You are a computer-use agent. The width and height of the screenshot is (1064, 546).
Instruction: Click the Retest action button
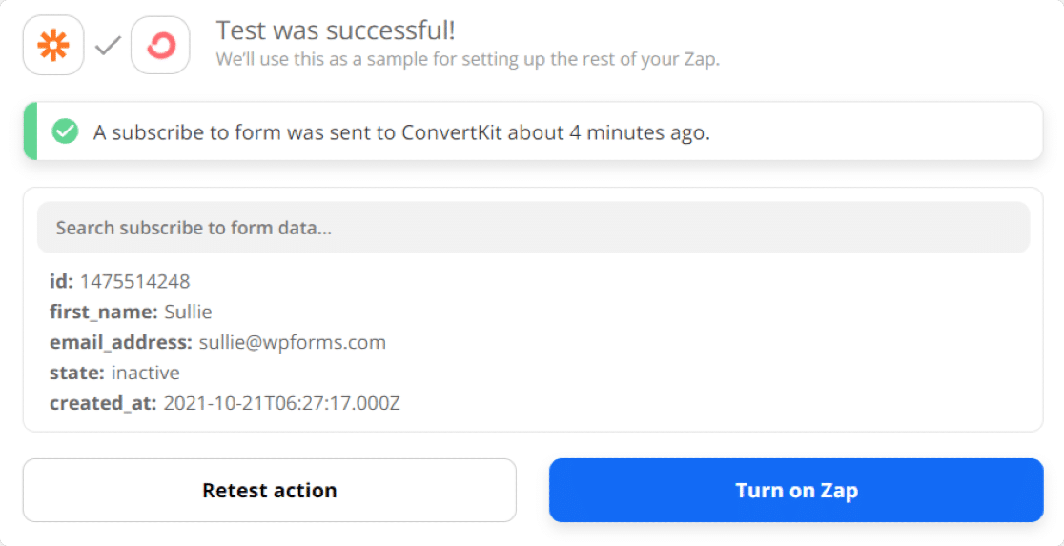(270, 491)
